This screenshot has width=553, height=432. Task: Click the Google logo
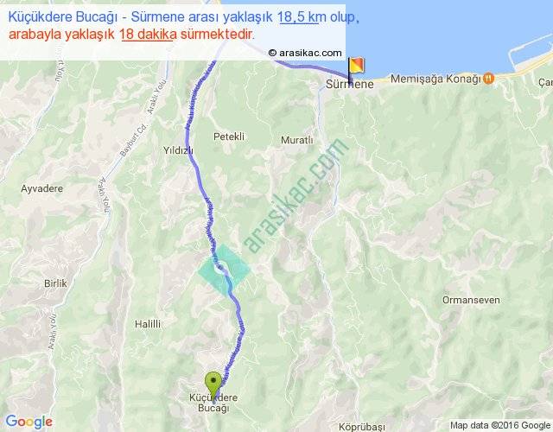click(x=29, y=422)
